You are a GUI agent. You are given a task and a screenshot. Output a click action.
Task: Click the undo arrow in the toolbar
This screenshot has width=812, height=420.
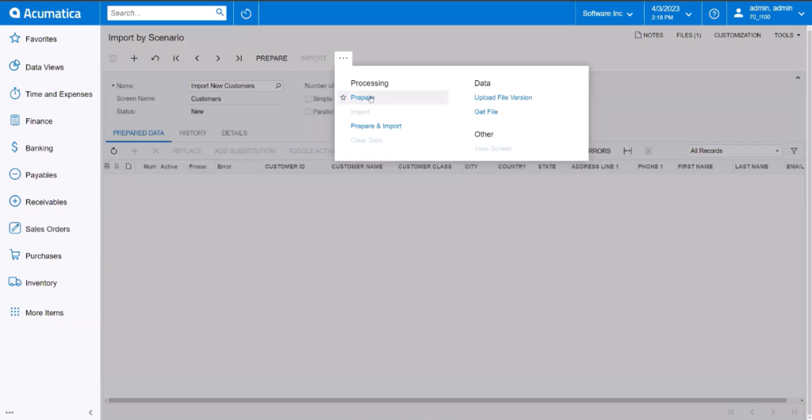[x=155, y=59]
